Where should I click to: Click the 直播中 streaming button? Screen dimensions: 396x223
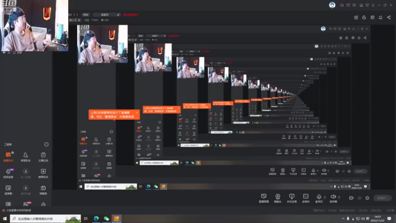383,198
